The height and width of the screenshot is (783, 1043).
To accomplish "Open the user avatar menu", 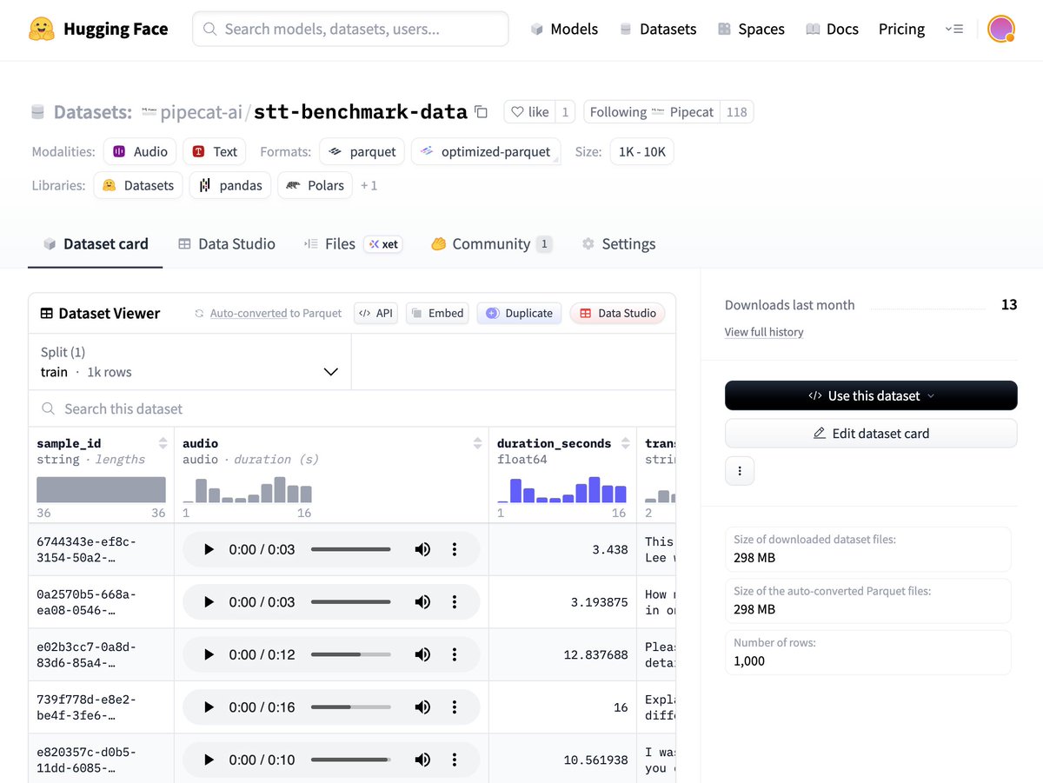I will [1001, 29].
